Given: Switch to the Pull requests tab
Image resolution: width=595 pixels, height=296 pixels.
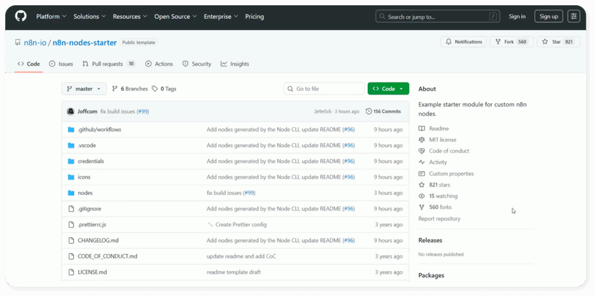Looking at the screenshot, I should coord(108,64).
